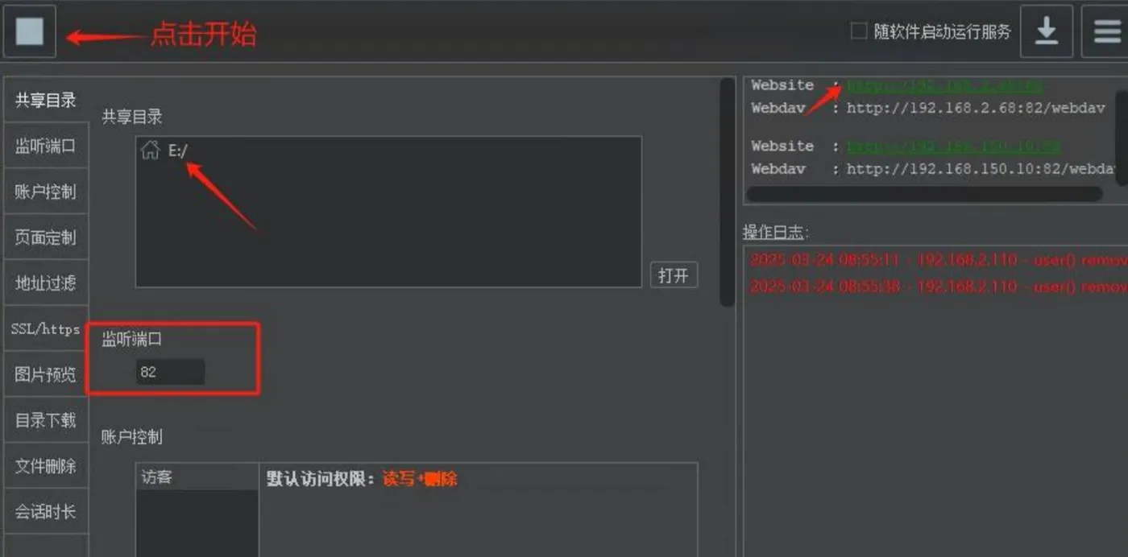Select the 地址过滤 tab
Image resolution: width=1128 pixels, height=557 pixels.
pyautogui.click(x=46, y=283)
